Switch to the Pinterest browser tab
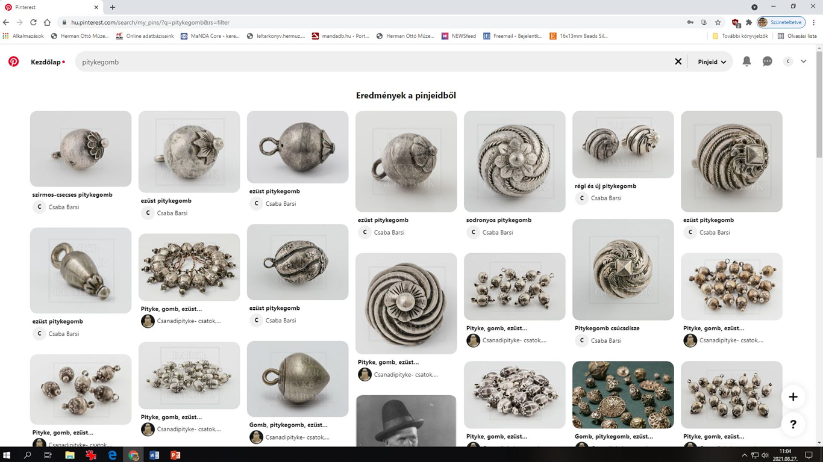The height and width of the screenshot is (462, 823). [51, 7]
